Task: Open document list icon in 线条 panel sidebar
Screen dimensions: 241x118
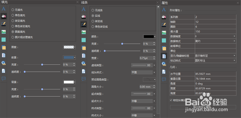Action: pos(84,56)
